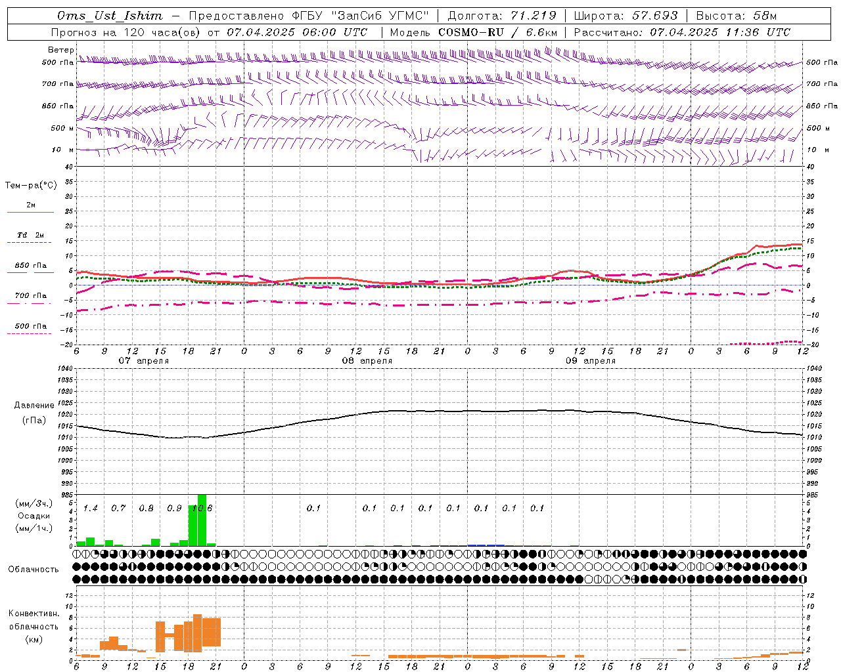The height and width of the screenshot is (672, 841).
Task: Click the Тем-ра(°C) temperature label
Action: click(31, 186)
